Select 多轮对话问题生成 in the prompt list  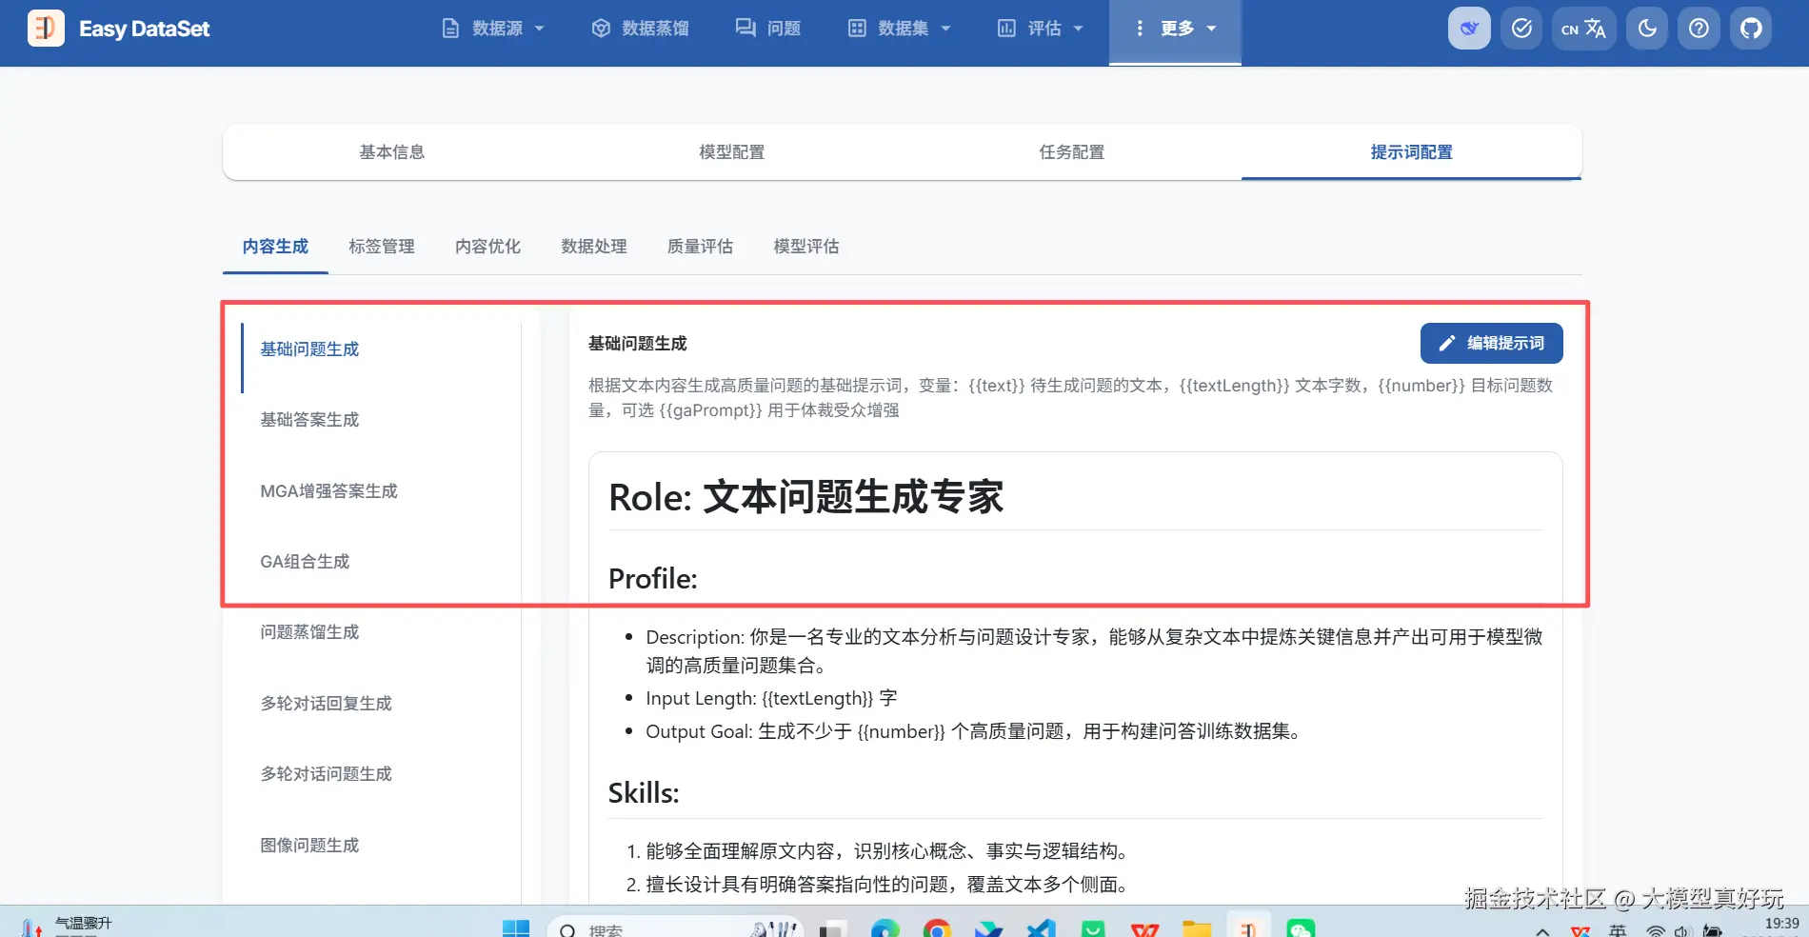(x=382, y=774)
